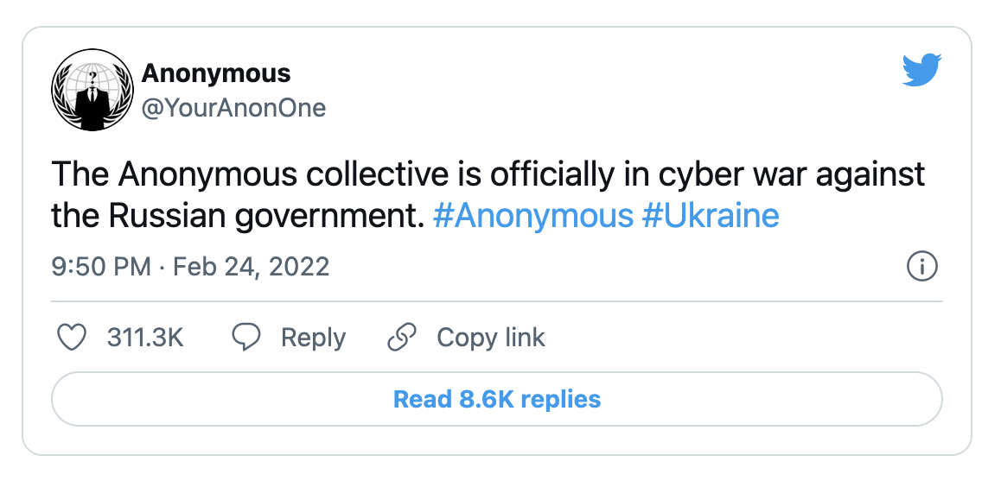Click the tweet's first line of text
1001x487 pixels.
[488, 175]
